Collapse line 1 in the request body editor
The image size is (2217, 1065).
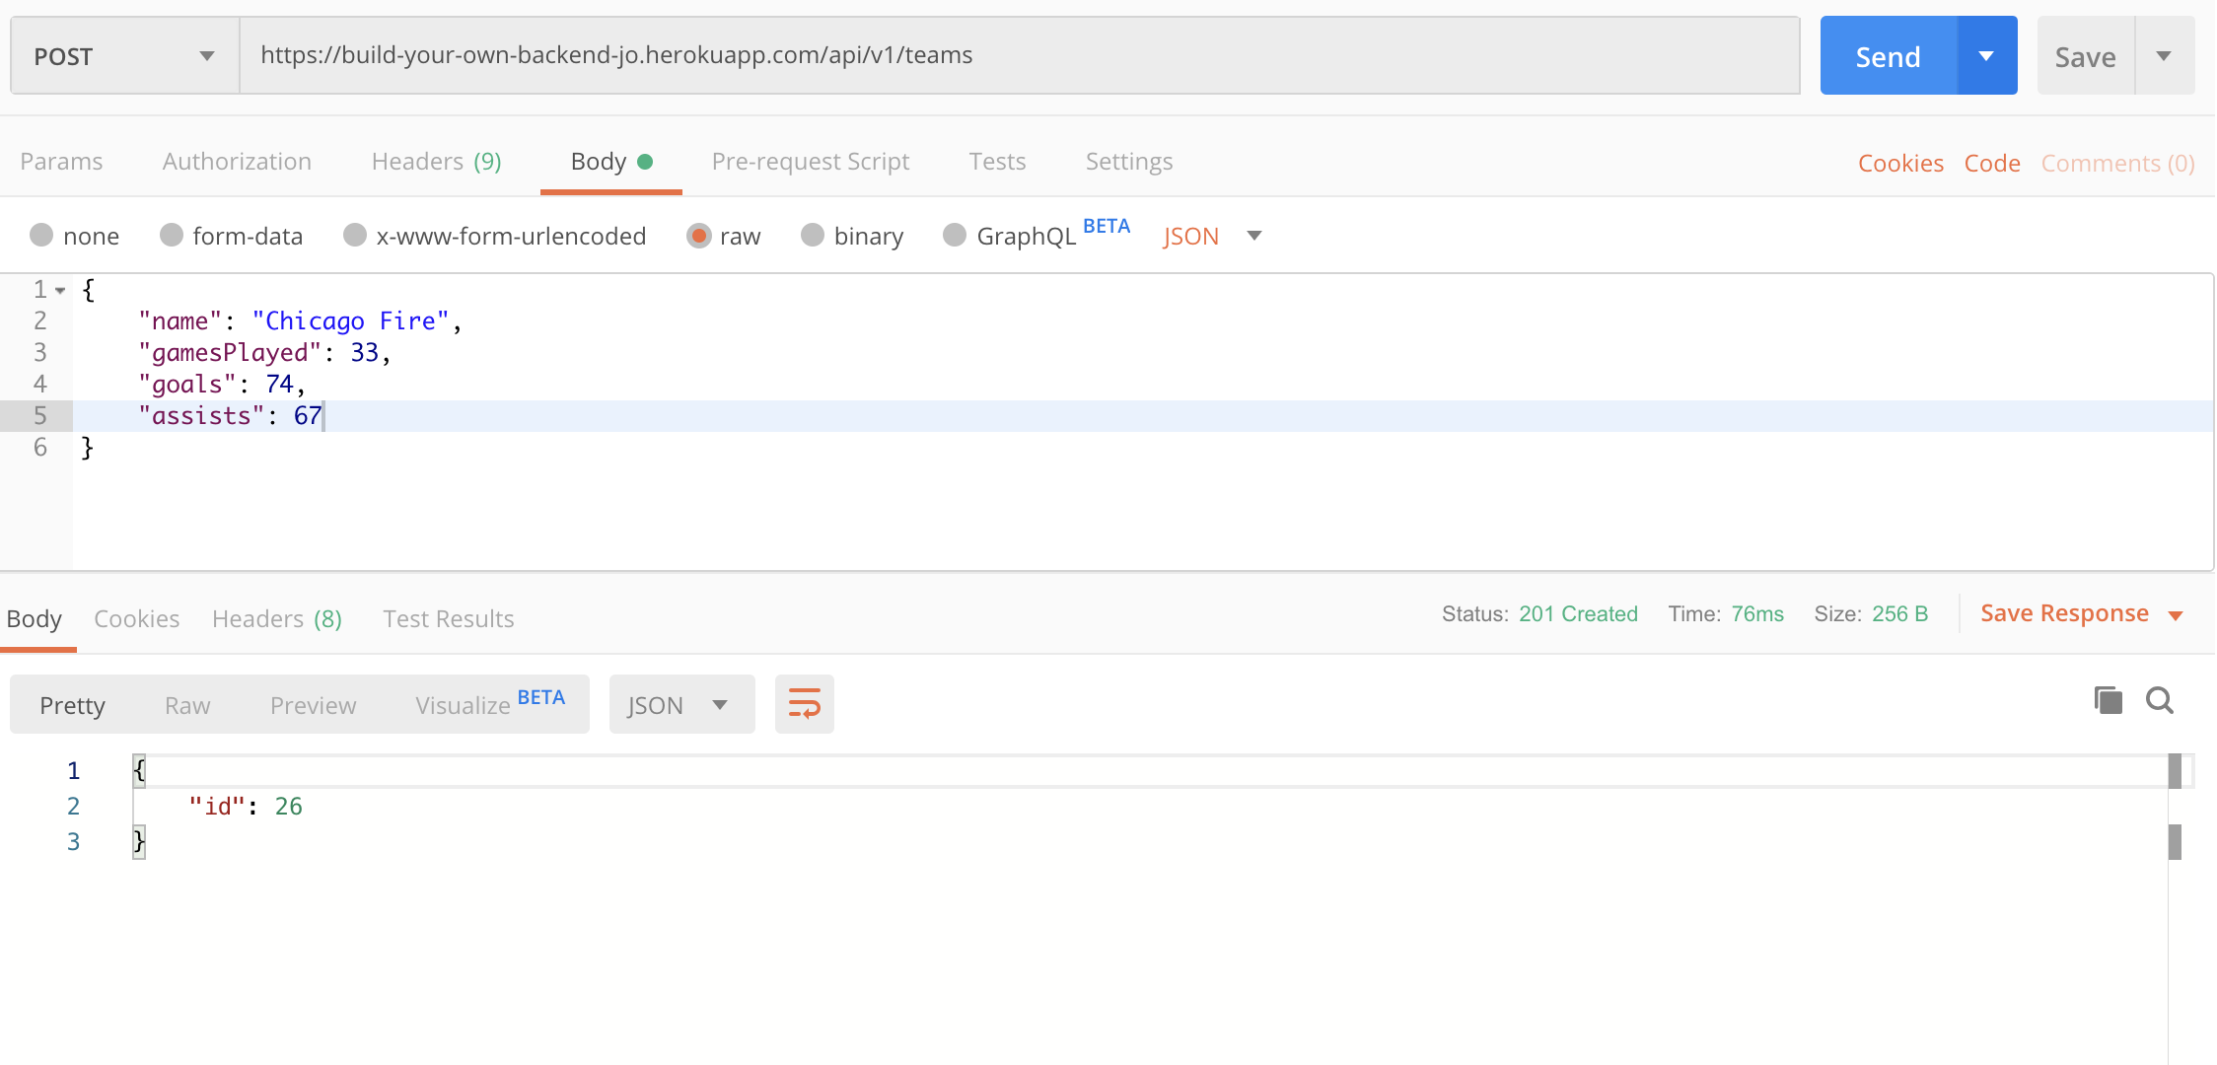[59, 289]
